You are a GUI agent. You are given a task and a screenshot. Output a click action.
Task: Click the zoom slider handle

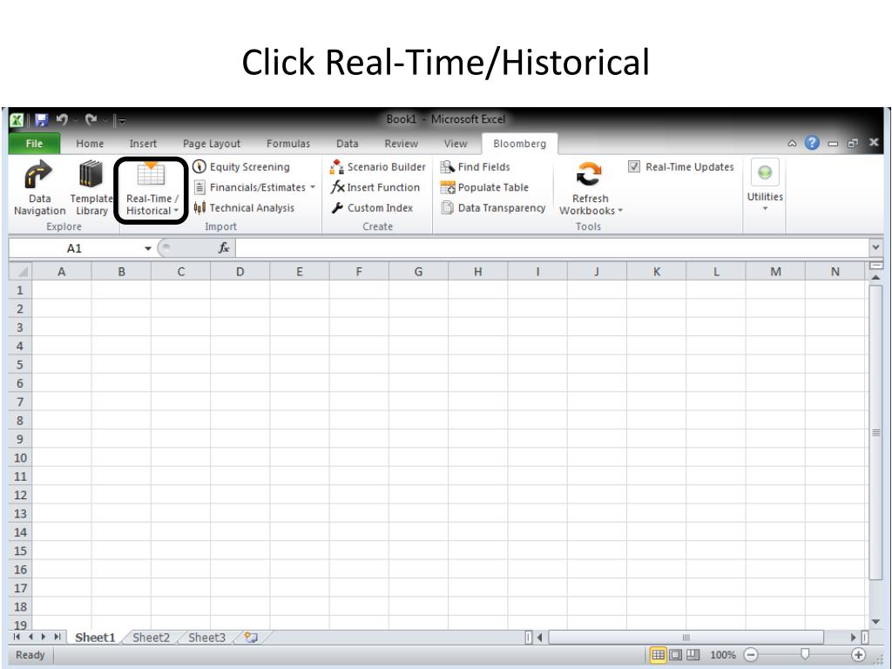(805, 655)
